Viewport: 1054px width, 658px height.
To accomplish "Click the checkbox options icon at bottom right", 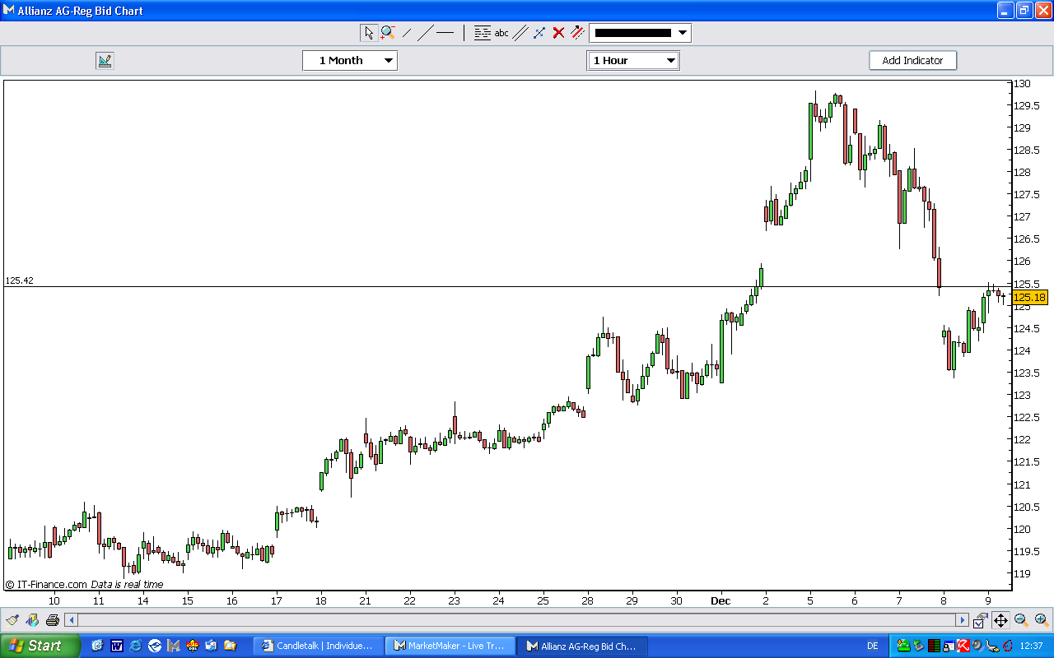I will 980,620.
